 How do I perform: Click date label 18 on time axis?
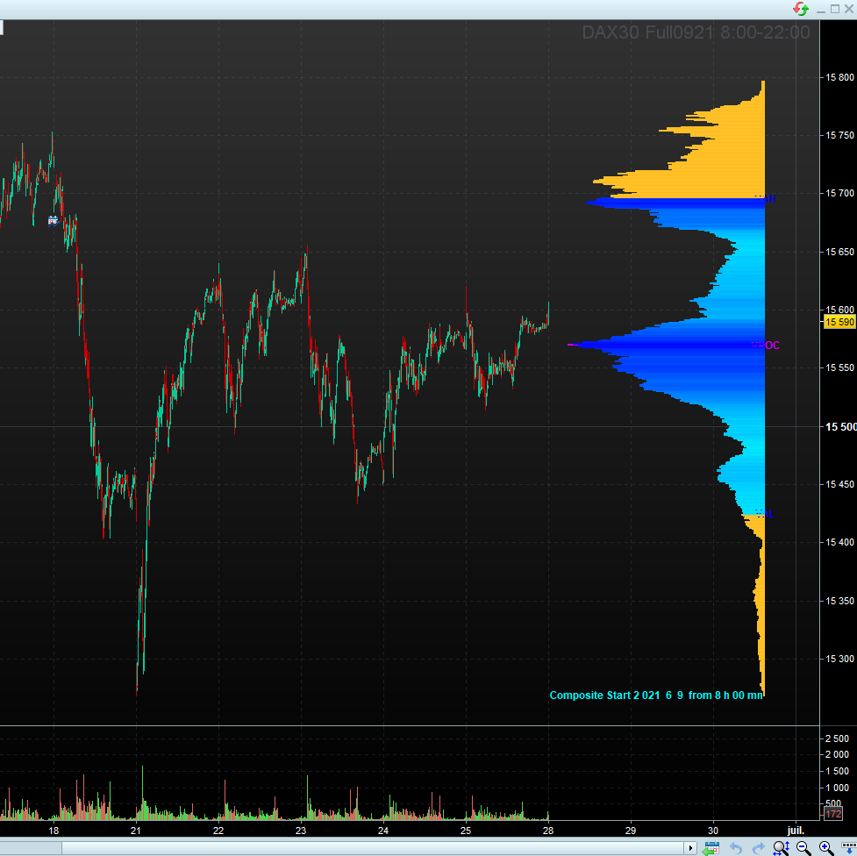(54, 831)
